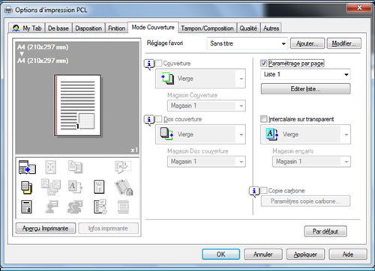Click the greyed locked document icon
This screenshot has height=271, width=375.
point(124,187)
